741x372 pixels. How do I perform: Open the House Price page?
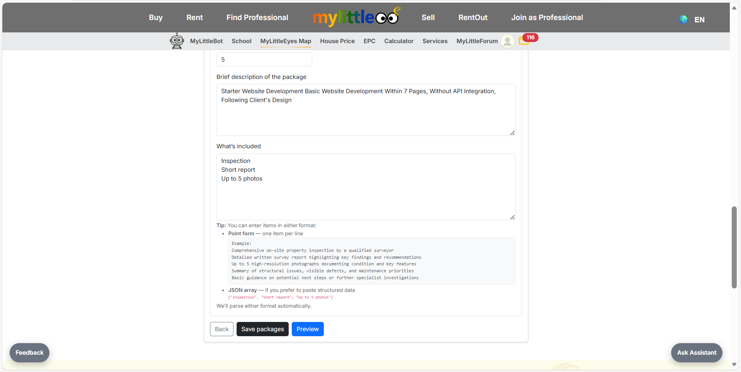[x=337, y=41]
